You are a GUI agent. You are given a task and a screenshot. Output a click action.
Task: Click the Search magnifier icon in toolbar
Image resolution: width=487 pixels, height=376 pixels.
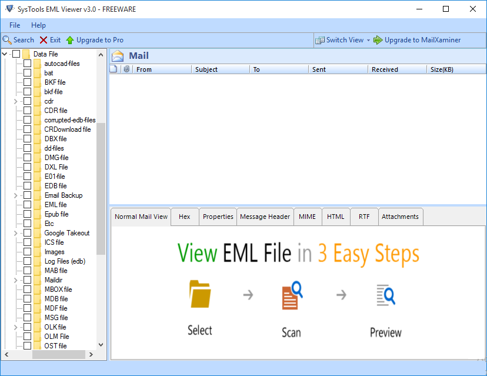pyautogui.click(x=7, y=40)
